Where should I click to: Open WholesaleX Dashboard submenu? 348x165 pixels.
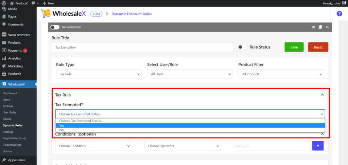click(10, 93)
